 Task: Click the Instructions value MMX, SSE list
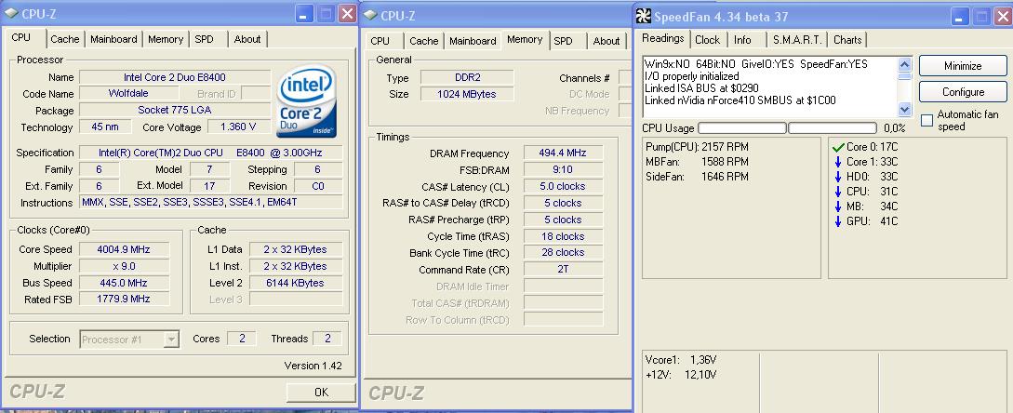210,203
